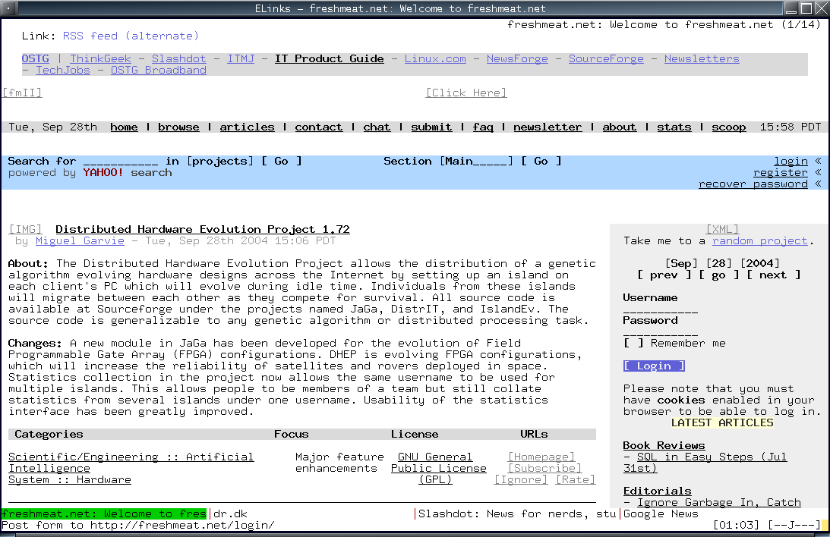Image resolution: width=830 pixels, height=537 pixels.
Task: Click the [Rate] link
Action: tap(576, 480)
